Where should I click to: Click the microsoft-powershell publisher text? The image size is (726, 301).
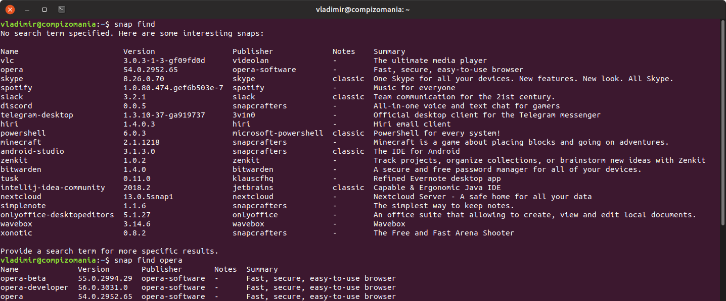click(x=278, y=133)
